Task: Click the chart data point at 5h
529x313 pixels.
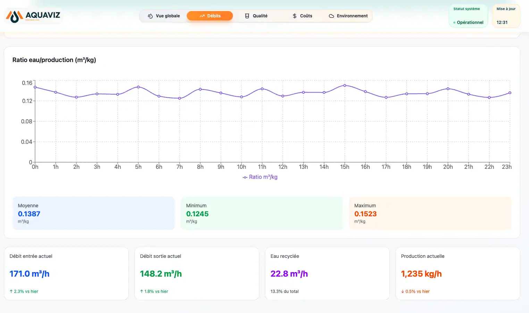Action: pos(138,87)
